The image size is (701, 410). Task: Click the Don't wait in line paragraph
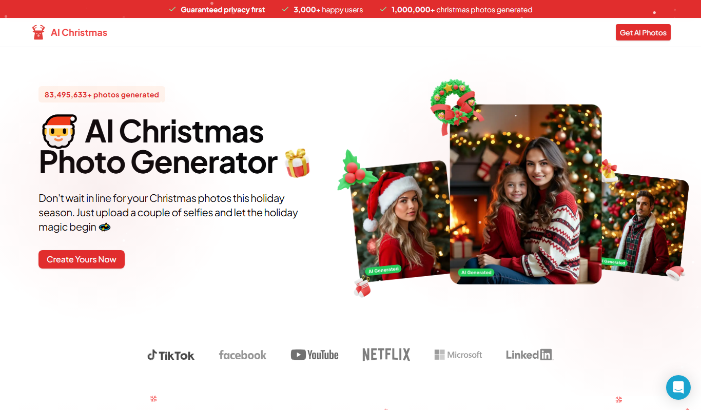168,213
